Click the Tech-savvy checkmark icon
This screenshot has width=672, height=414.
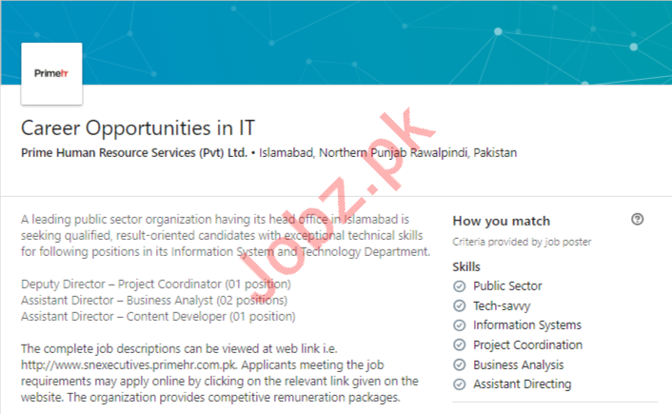pyautogui.click(x=460, y=306)
